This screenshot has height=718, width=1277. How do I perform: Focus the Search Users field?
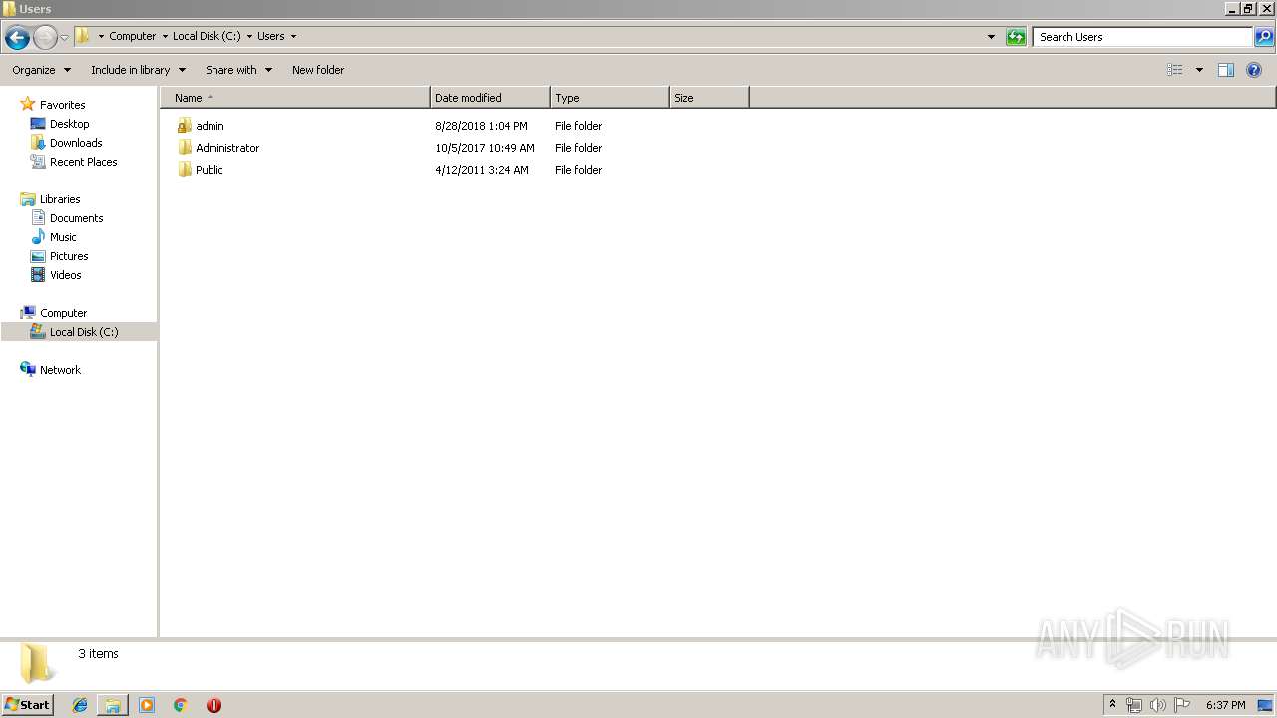coord(1142,37)
